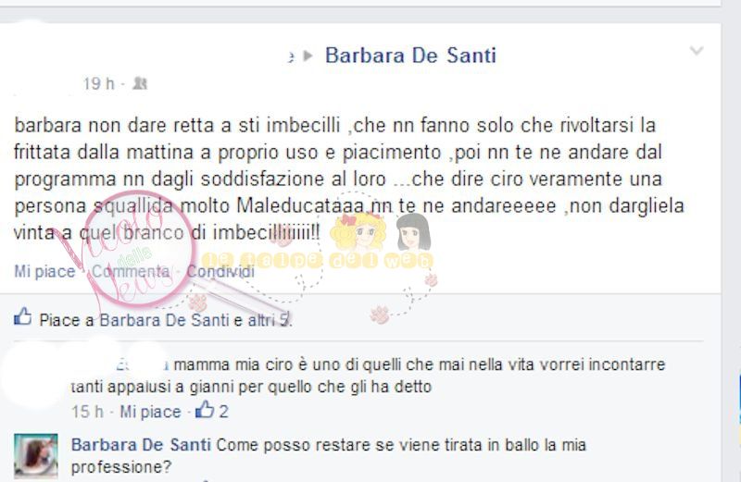The width and height of the screenshot is (741, 482).
Task: Click the arrow icon before Barbara De Santi
Action: click(308, 56)
